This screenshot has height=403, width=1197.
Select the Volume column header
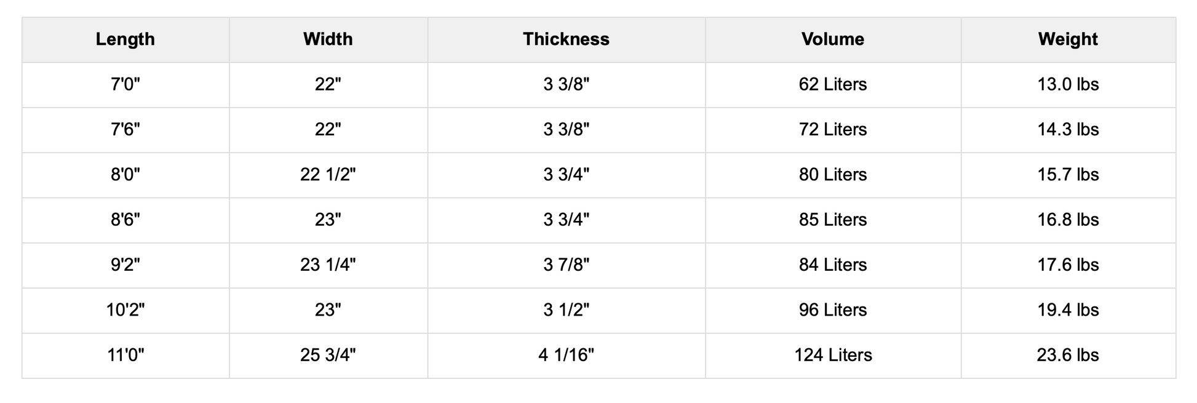832,39
